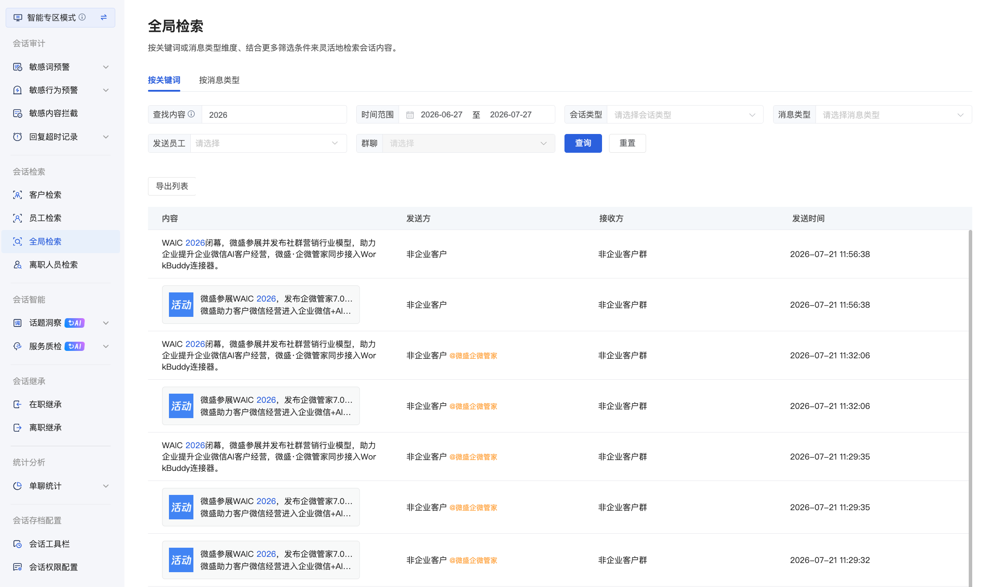Expand the 单聊统计 submenu chevron
This screenshot has height=587, width=991.
106,486
